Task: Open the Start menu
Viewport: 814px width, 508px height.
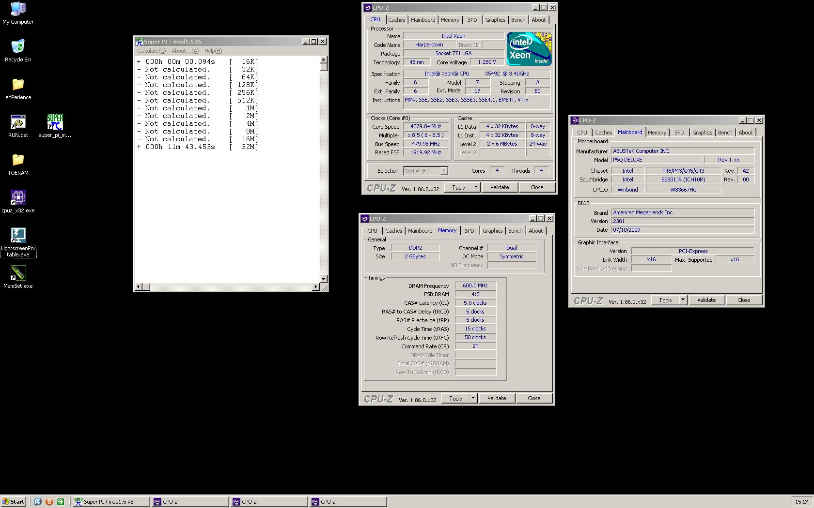Action: 14,502
